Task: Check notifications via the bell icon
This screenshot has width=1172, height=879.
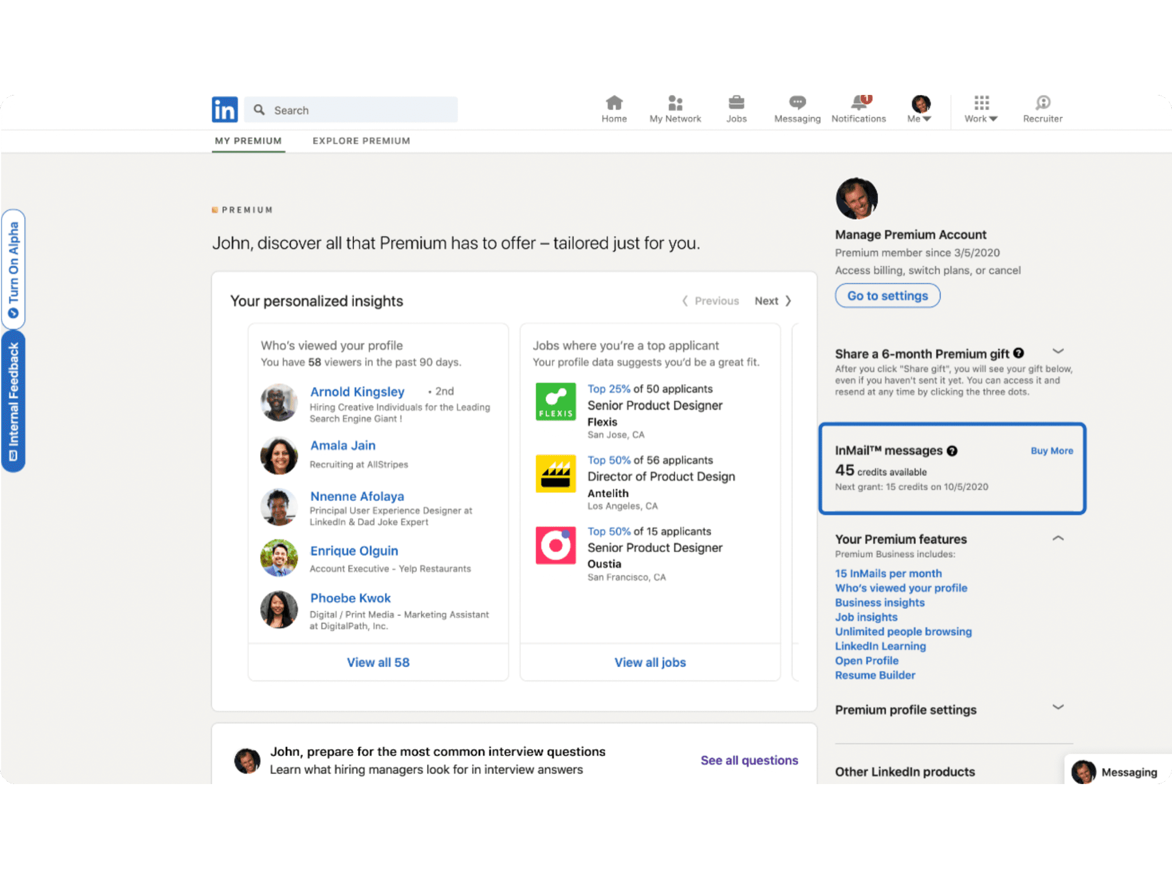Action: pyautogui.click(x=858, y=104)
